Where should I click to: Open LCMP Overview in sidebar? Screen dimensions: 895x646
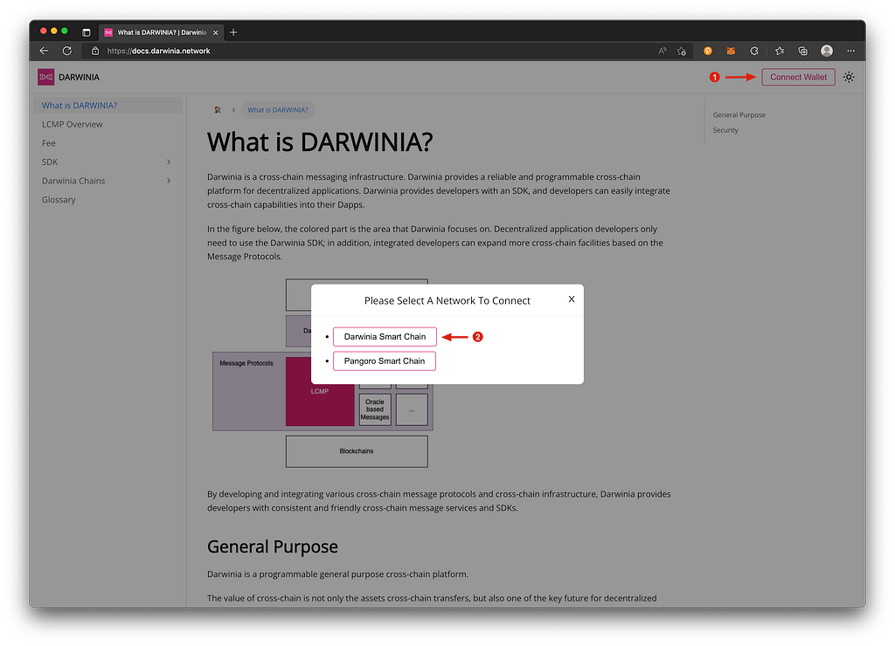[108, 124]
